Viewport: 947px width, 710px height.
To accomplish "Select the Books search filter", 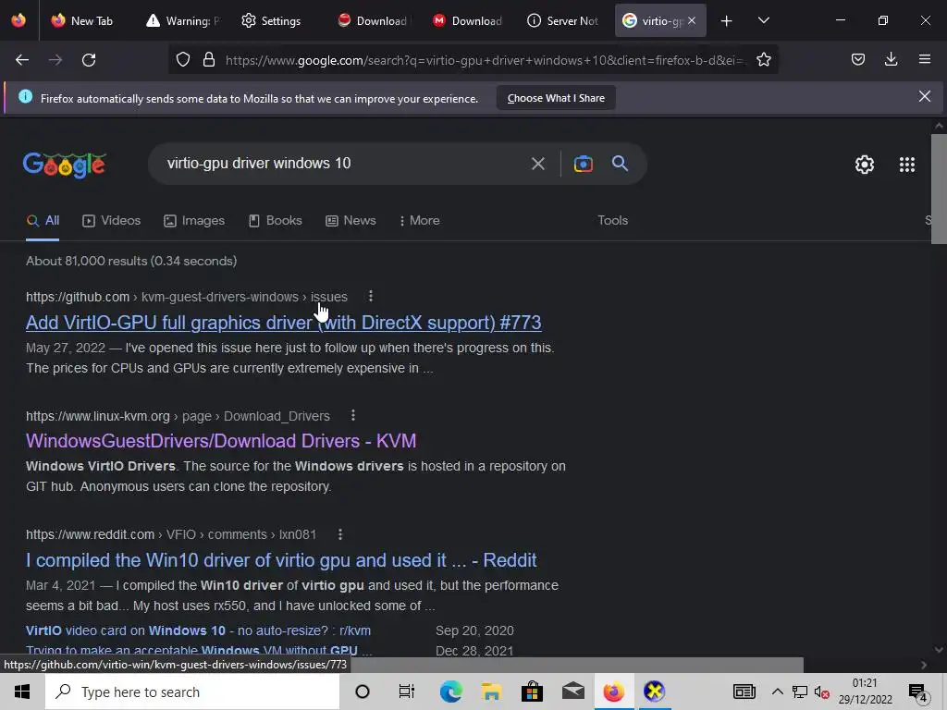I will [x=276, y=220].
